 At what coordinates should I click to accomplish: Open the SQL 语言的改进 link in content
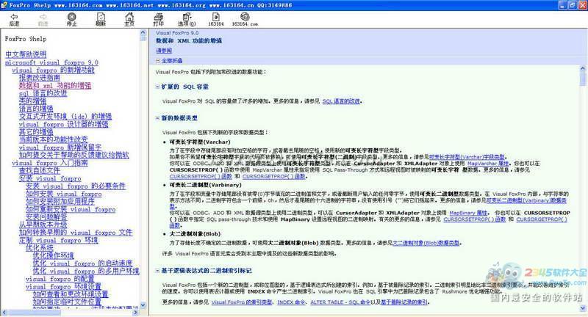click(x=341, y=101)
